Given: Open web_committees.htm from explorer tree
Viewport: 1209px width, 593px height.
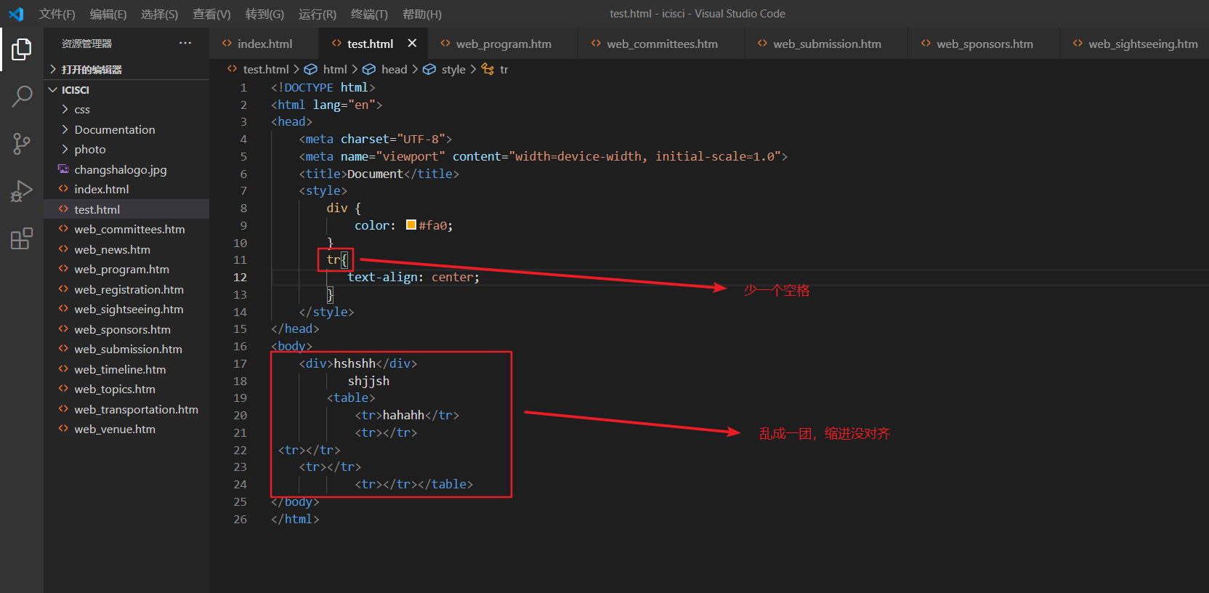Looking at the screenshot, I should 126,229.
